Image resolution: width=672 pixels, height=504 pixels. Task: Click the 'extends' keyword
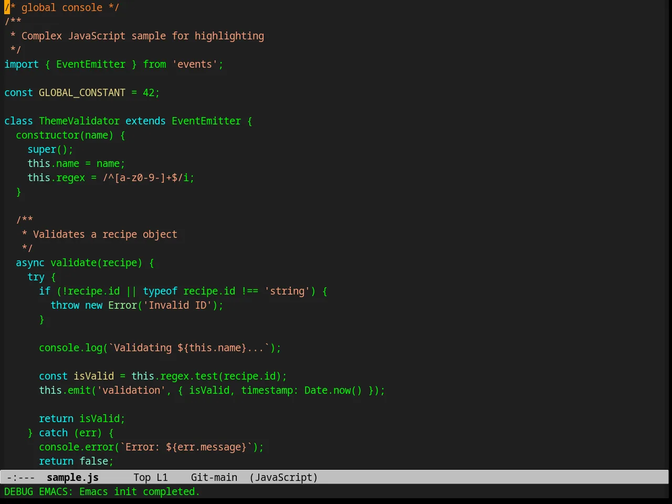[x=145, y=121]
